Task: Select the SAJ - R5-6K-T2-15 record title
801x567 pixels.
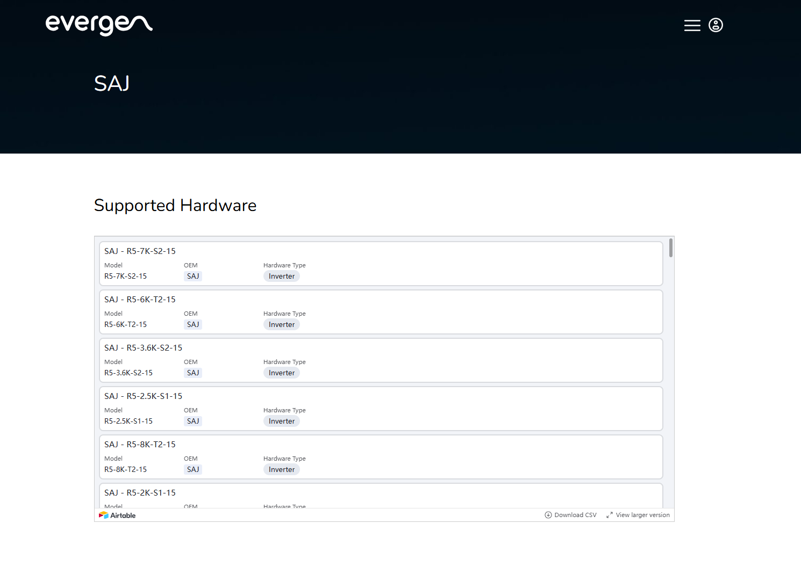Action: [140, 300]
